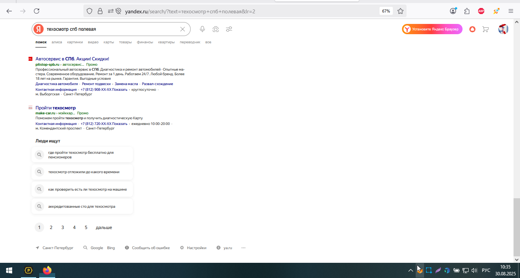Go to results page 2
Image resolution: width=520 pixels, height=278 pixels.
51,227
